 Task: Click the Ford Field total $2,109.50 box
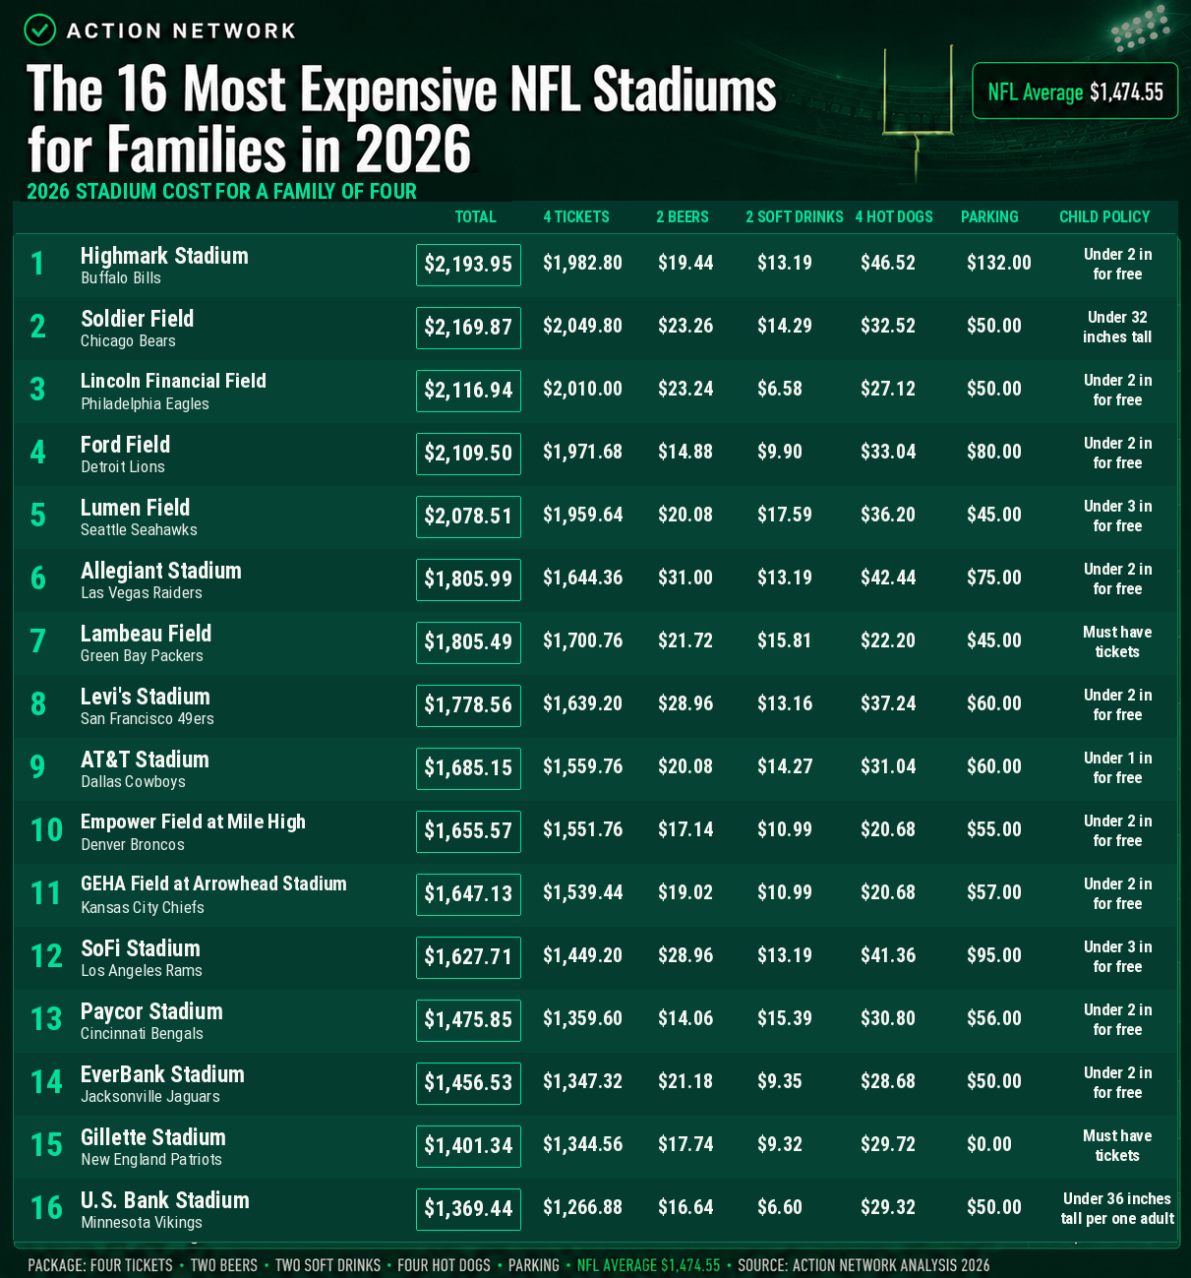pos(468,454)
